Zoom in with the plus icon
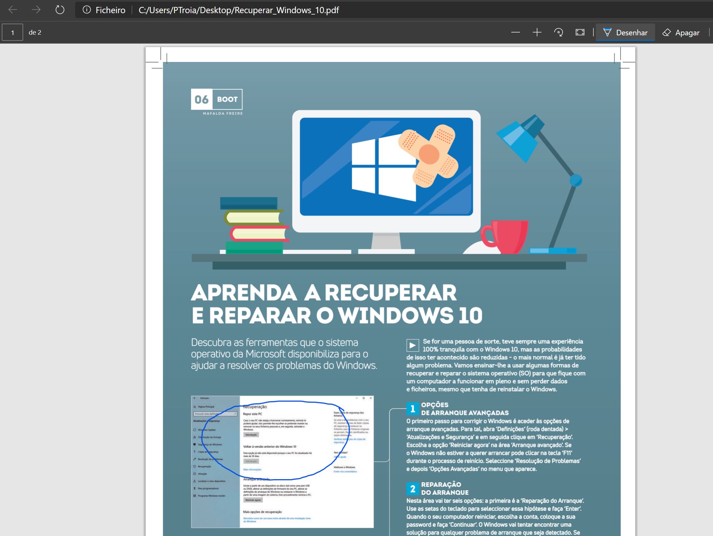This screenshot has height=536, width=713. 537,33
